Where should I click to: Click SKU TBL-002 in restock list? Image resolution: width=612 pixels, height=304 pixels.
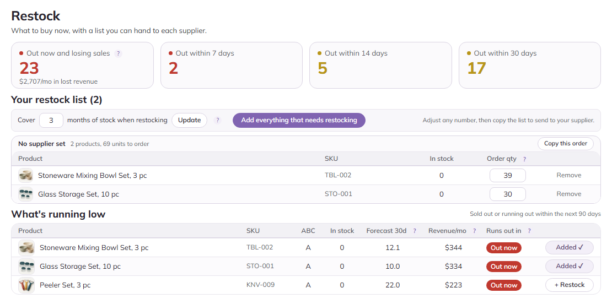click(338, 175)
